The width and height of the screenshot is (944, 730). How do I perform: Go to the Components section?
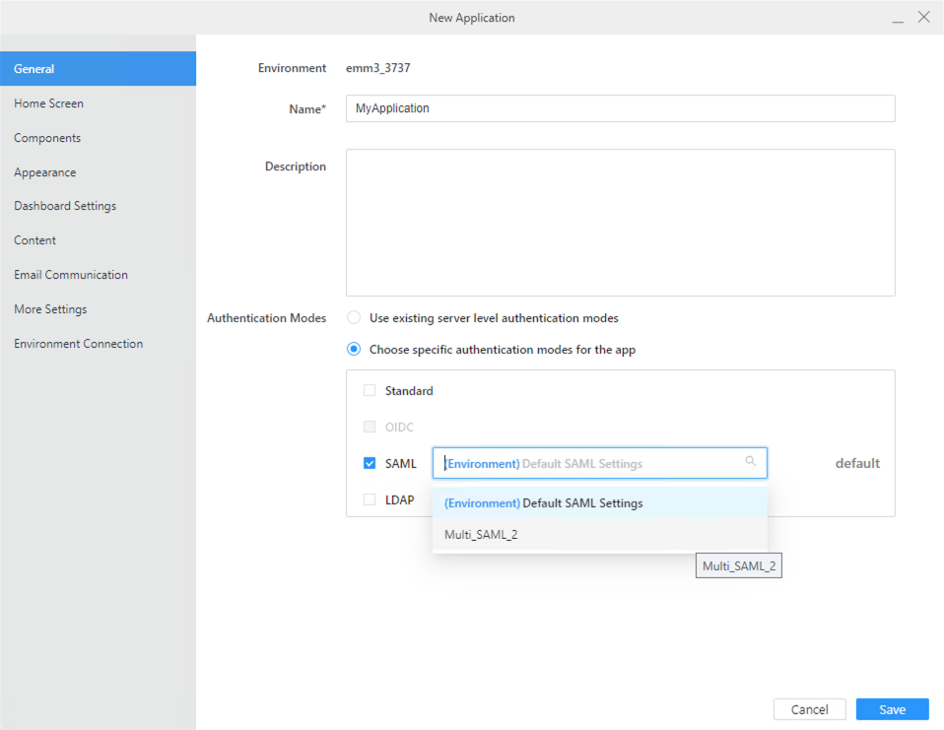tap(98, 138)
